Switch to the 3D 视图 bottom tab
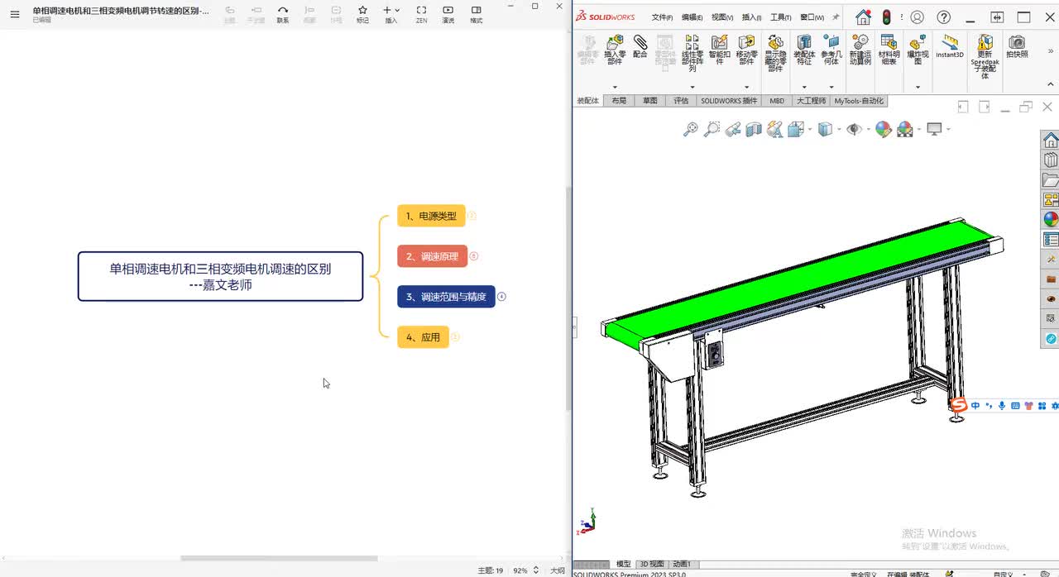 coord(651,564)
